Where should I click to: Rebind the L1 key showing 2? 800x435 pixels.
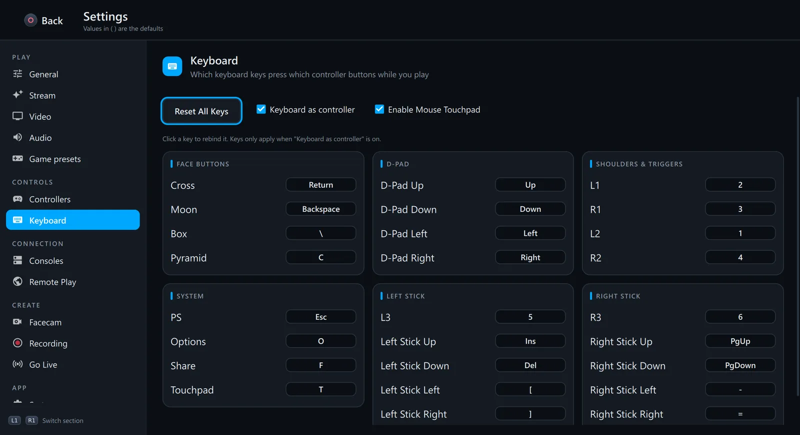pyautogui.click(x=740, y=185)
